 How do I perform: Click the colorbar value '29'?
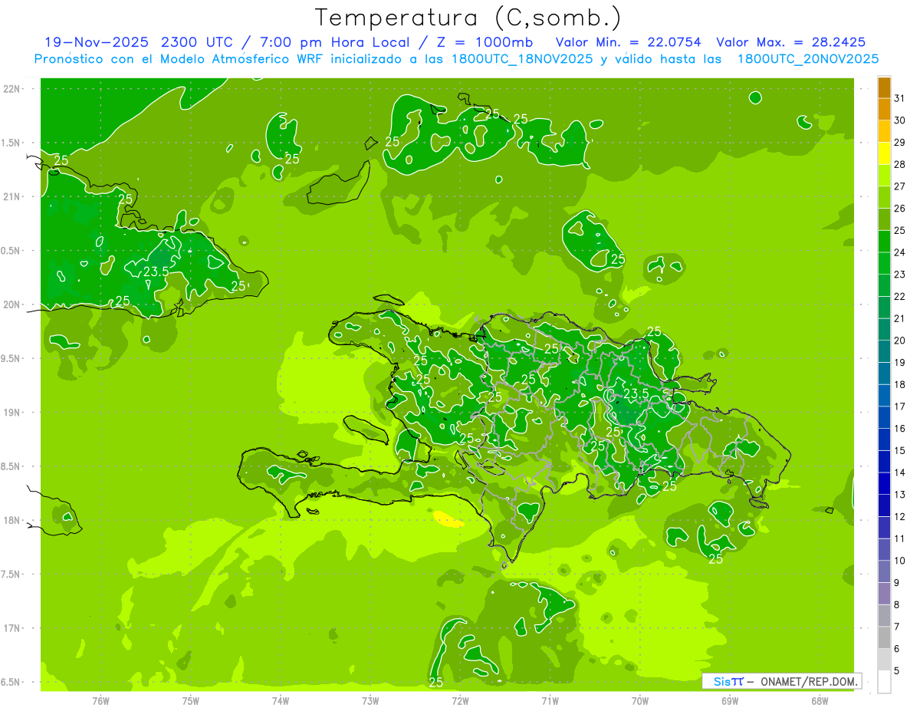tap(899, 143)
